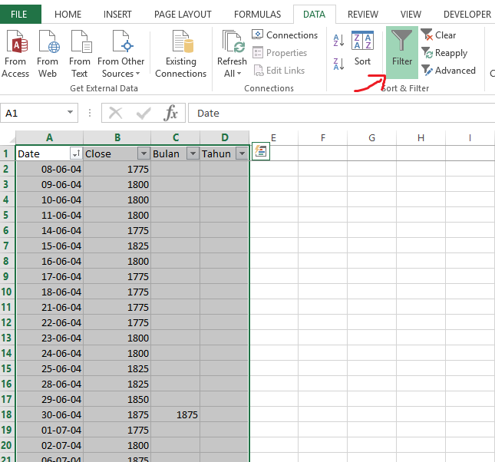
Task: Click Clear in Sort & Filter
Action: tap(438, 35)
